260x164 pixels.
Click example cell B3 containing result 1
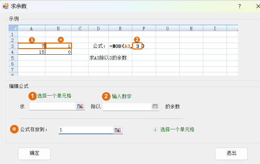point(59,46)
